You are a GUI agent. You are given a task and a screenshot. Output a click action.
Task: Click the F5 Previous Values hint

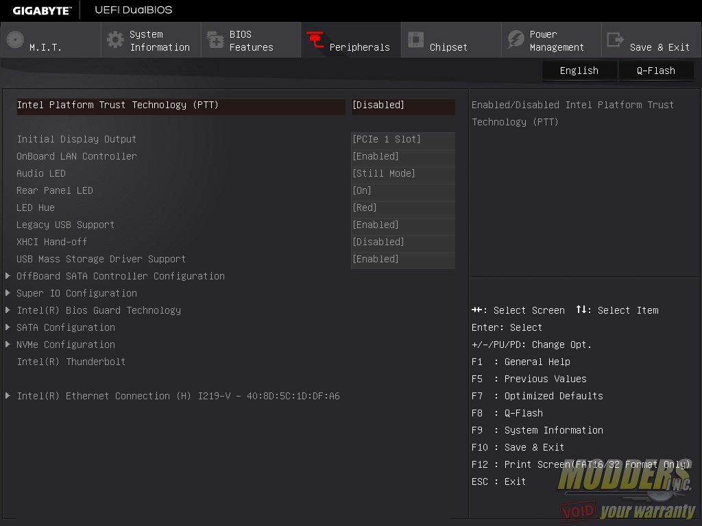pos(529,379)
